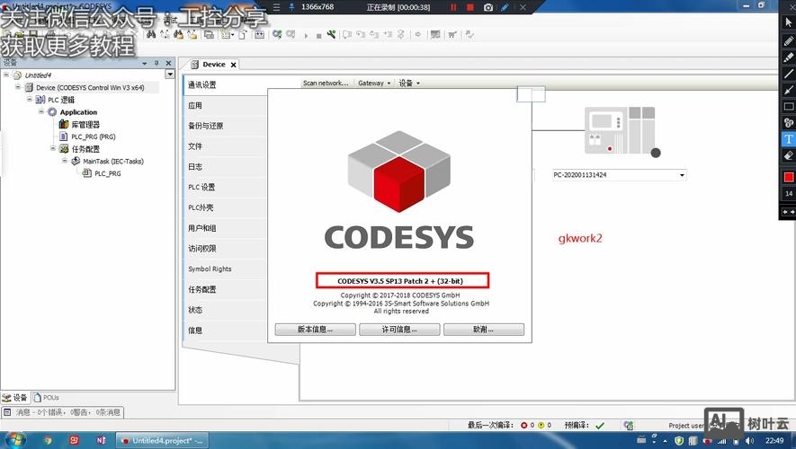This screenshot has width=796, height=449.
Task: Select PLC_PRG (PRG) in the device tree
Action: coord(93,136)
